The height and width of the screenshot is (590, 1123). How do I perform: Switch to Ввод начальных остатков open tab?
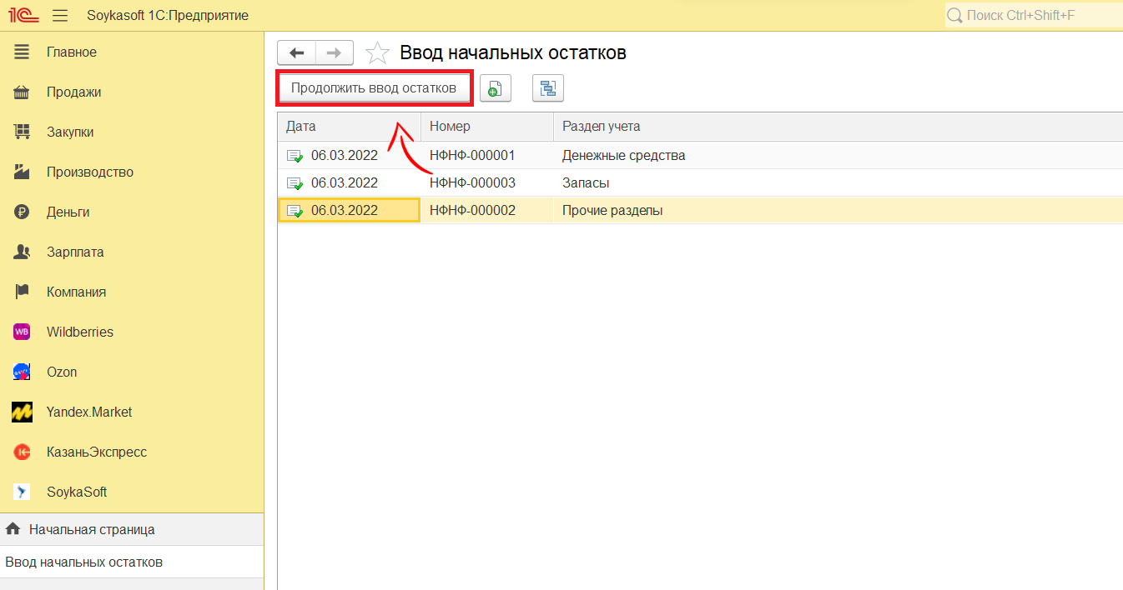click(x=132, y=562)
